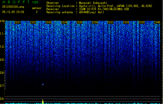Click the 1.0 kHz axis label

tap(2, 47)
